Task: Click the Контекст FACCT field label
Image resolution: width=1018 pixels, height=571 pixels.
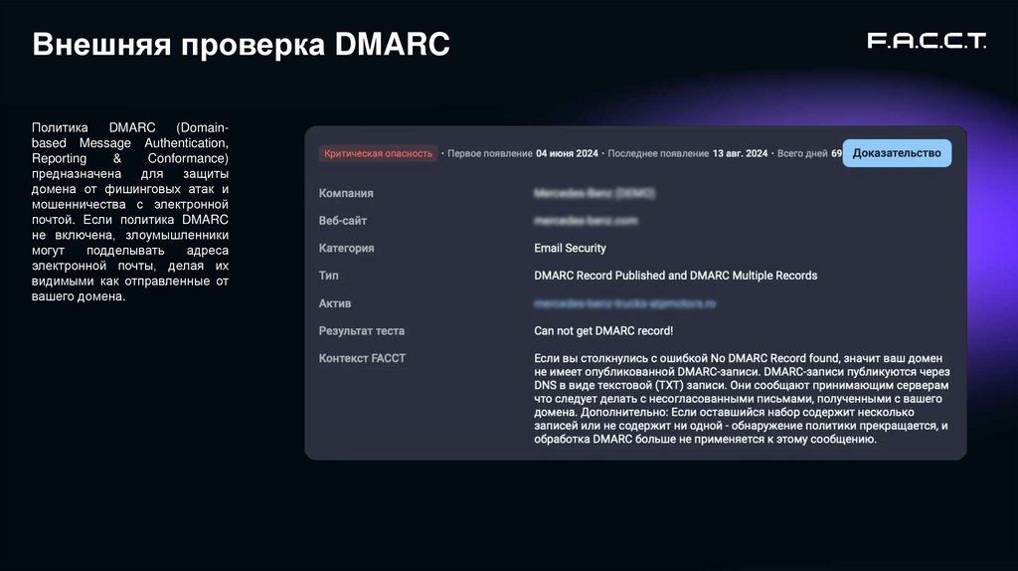Action: [x=362, y=358]
